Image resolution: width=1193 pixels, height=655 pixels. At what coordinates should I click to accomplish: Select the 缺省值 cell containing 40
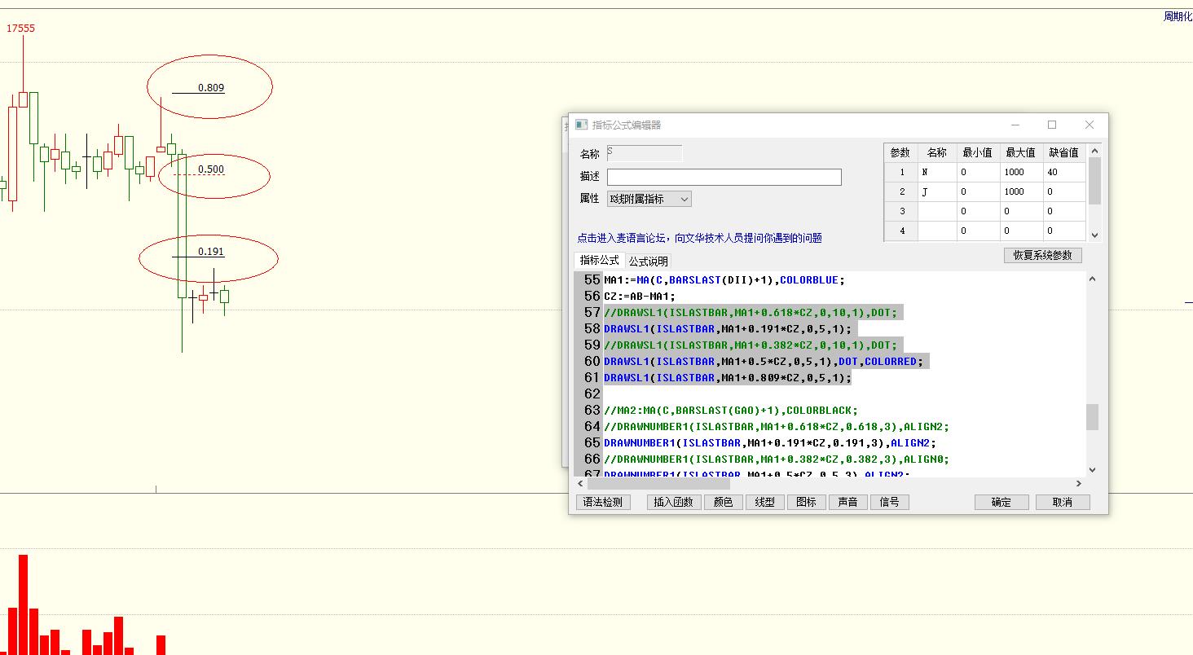(x=1063, y=172)
